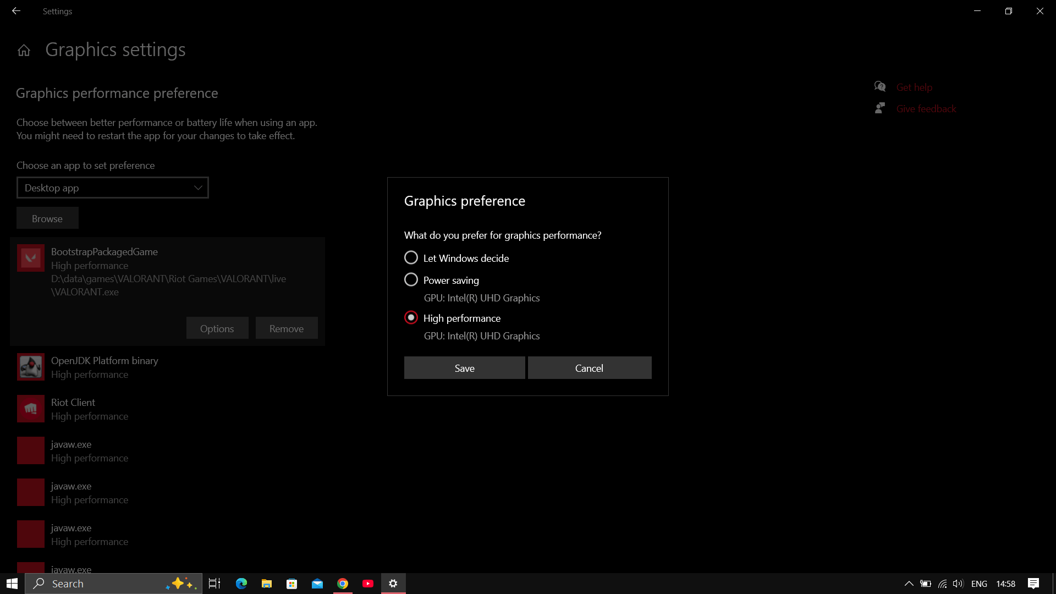Open the Windows Start menu
Viewport: 1056px width, 594px height.
pos(12,584)
